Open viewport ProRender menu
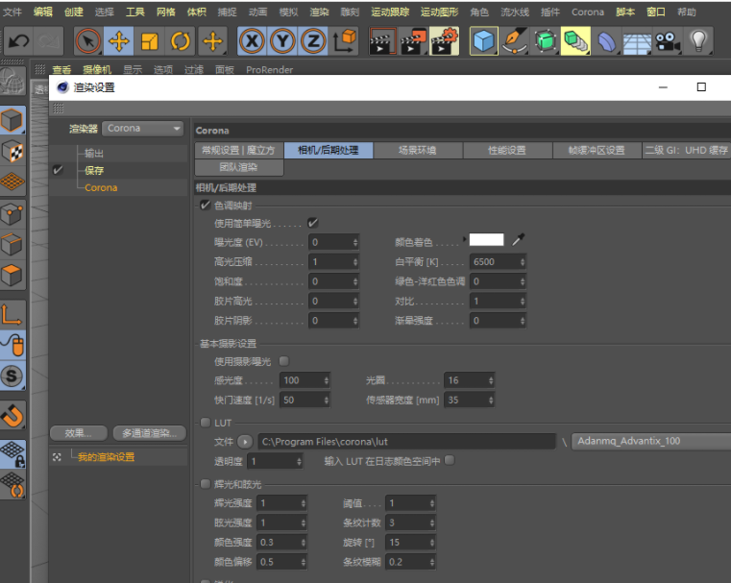Image resolution: width=731 pixels, height=583 pixels. tap(270, 69)
